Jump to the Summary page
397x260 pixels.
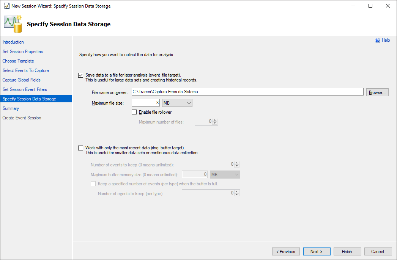11,108
